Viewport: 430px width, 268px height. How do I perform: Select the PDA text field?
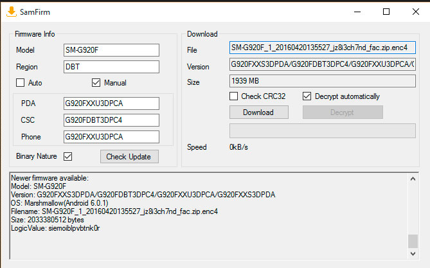point(111,103)
